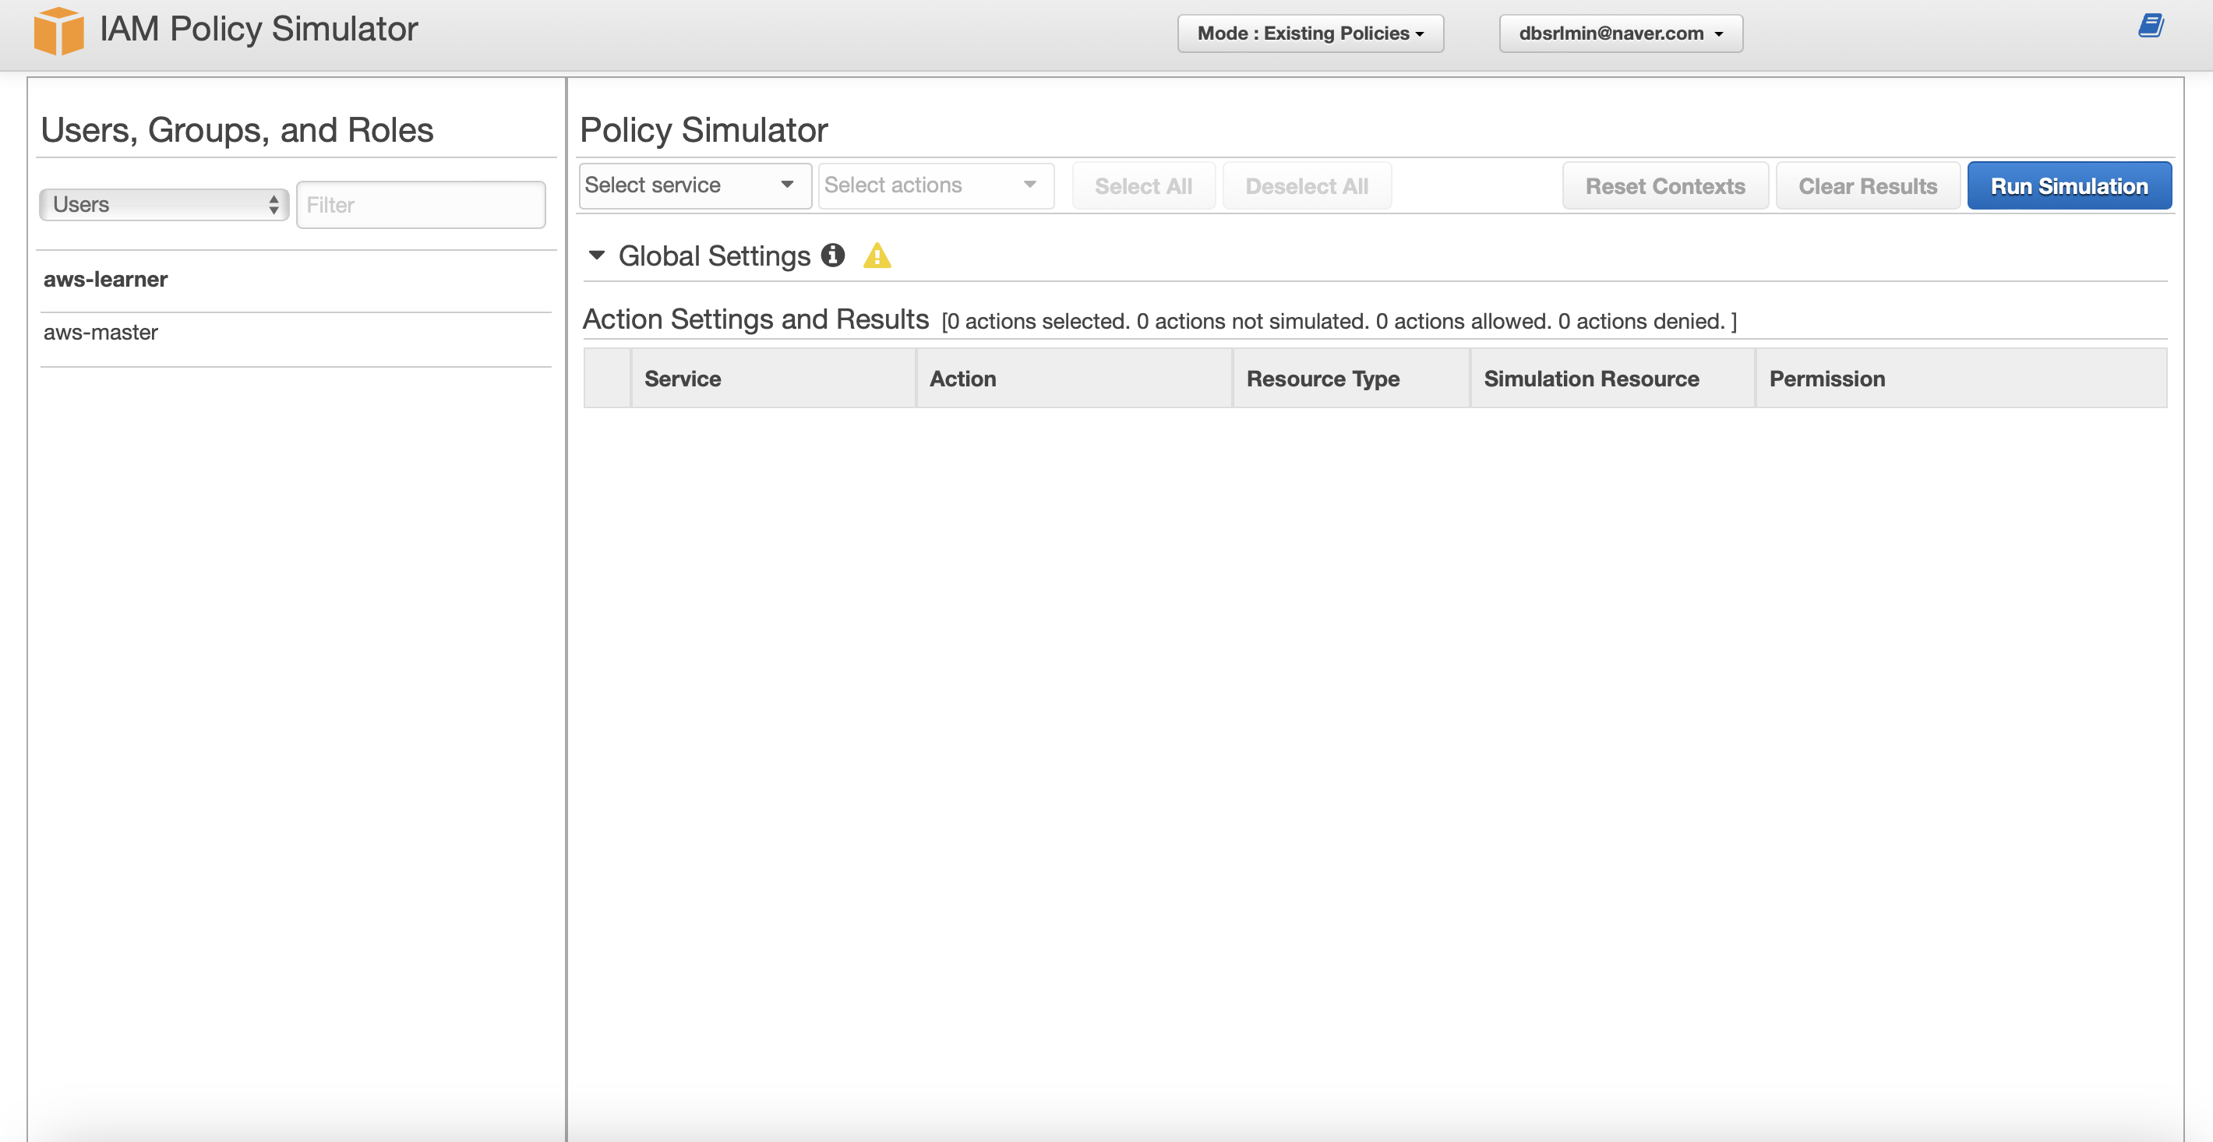The image size is (2213, 1142).
Task: Click the Select All actions button
Action: tap(1144, 185)
